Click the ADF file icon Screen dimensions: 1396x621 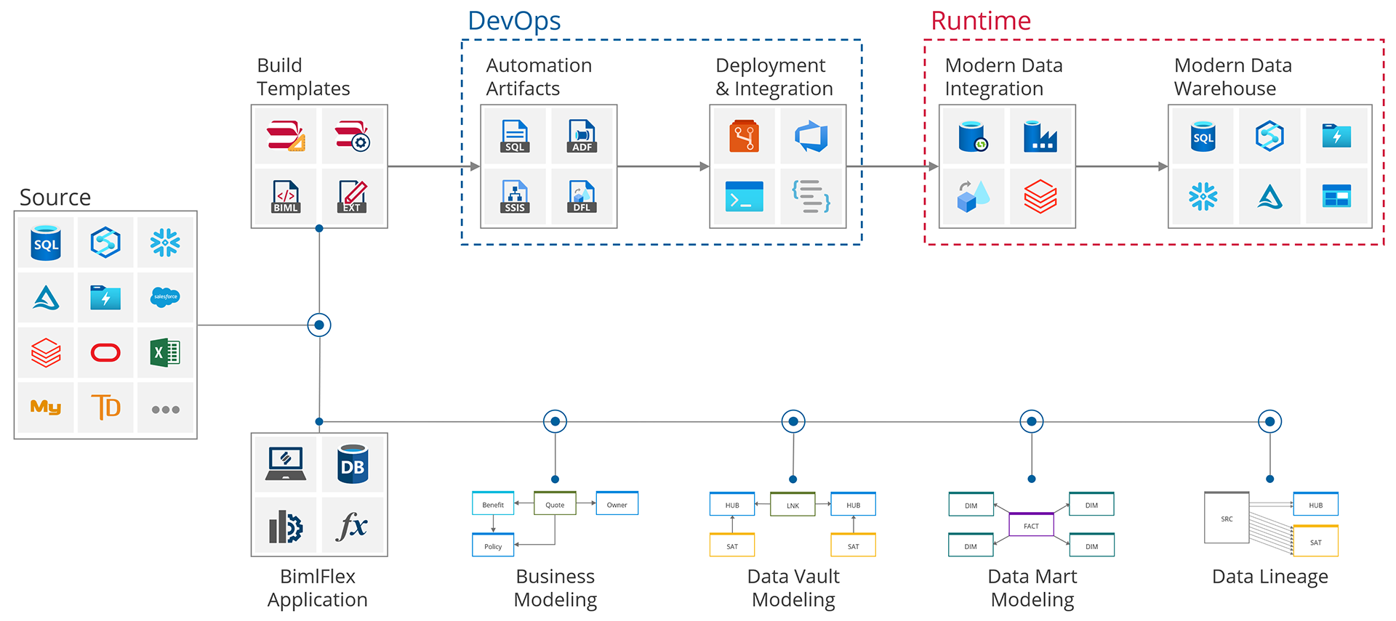(582, 136)
